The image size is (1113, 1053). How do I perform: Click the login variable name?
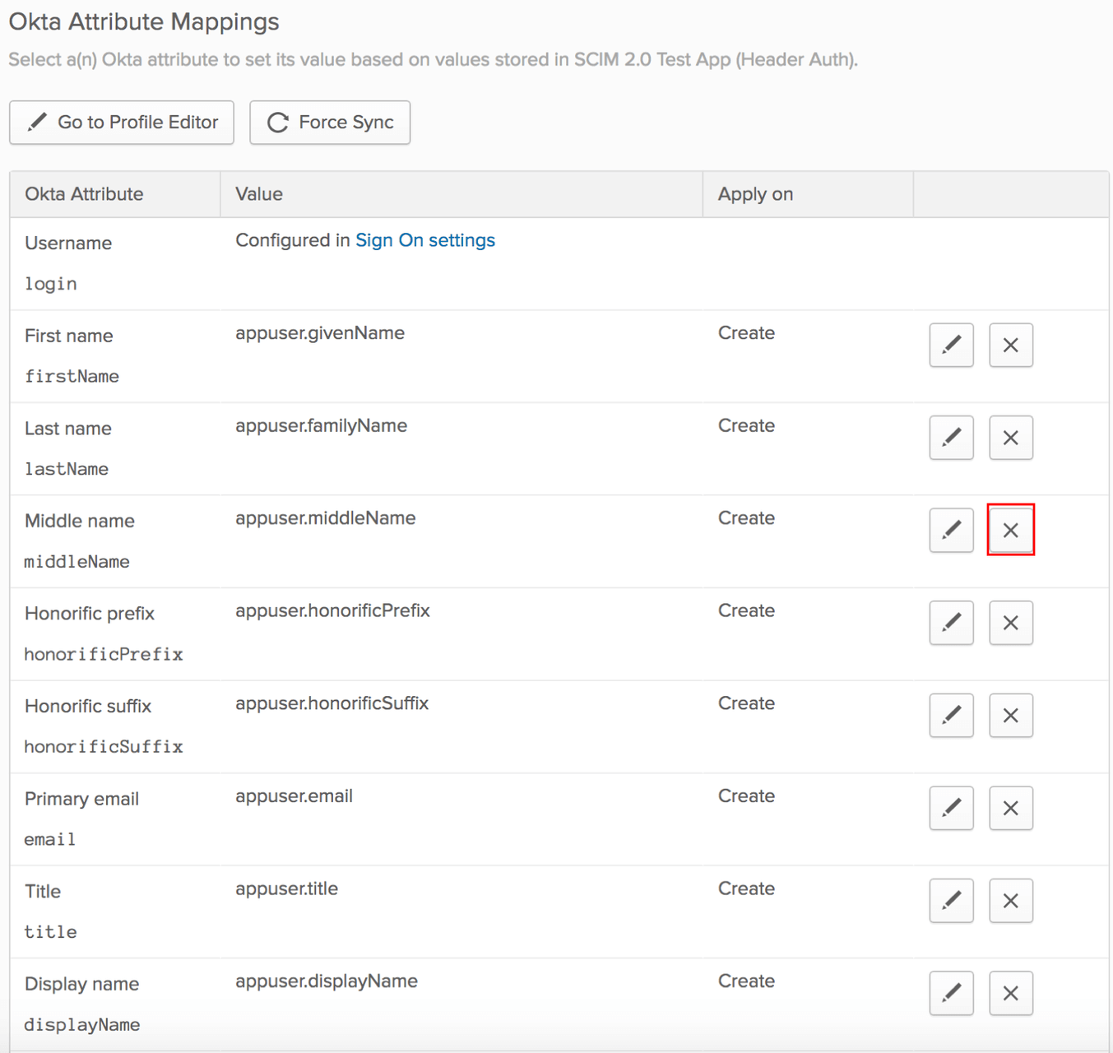(x=51, y=285)
